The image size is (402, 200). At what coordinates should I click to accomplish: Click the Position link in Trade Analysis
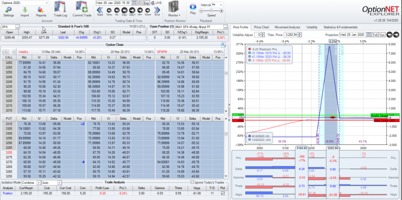click(x=7, y=193)
